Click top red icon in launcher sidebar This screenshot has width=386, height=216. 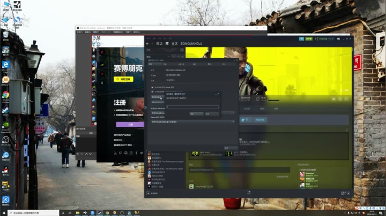point(102,52)
